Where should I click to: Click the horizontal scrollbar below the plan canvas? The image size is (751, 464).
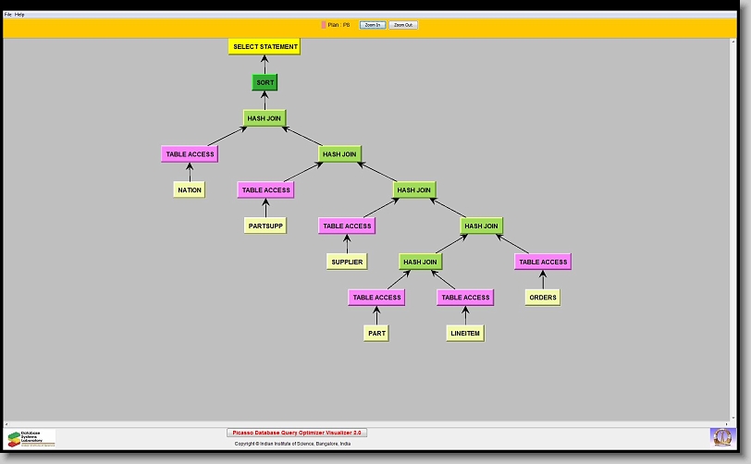click(x=370, y=423)
